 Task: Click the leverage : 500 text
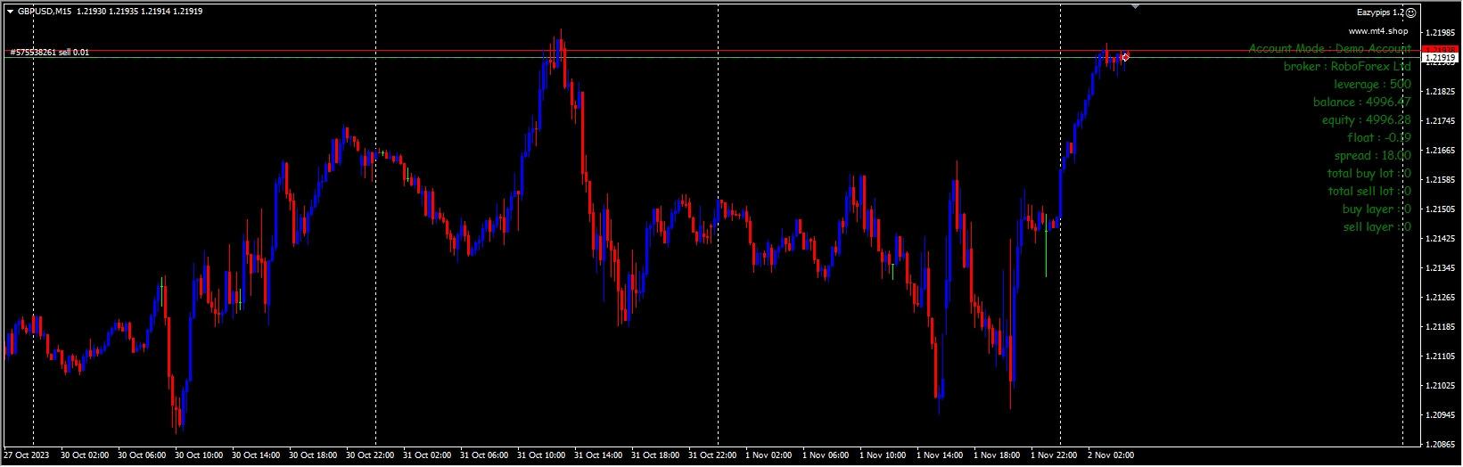(1372, 85)
